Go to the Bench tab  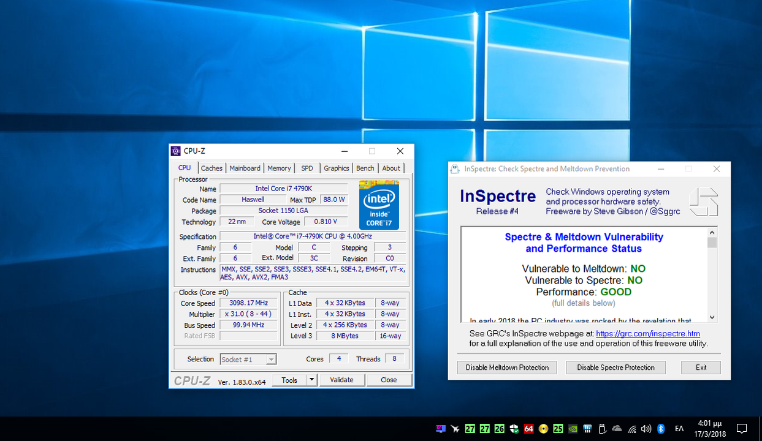coord(365,168)
